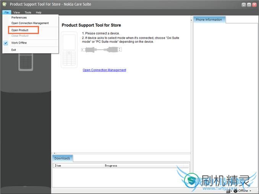Screen dimensions: 259x194
Task: Click the Nokia Care Suite title icon
Action: click(5, 4)
